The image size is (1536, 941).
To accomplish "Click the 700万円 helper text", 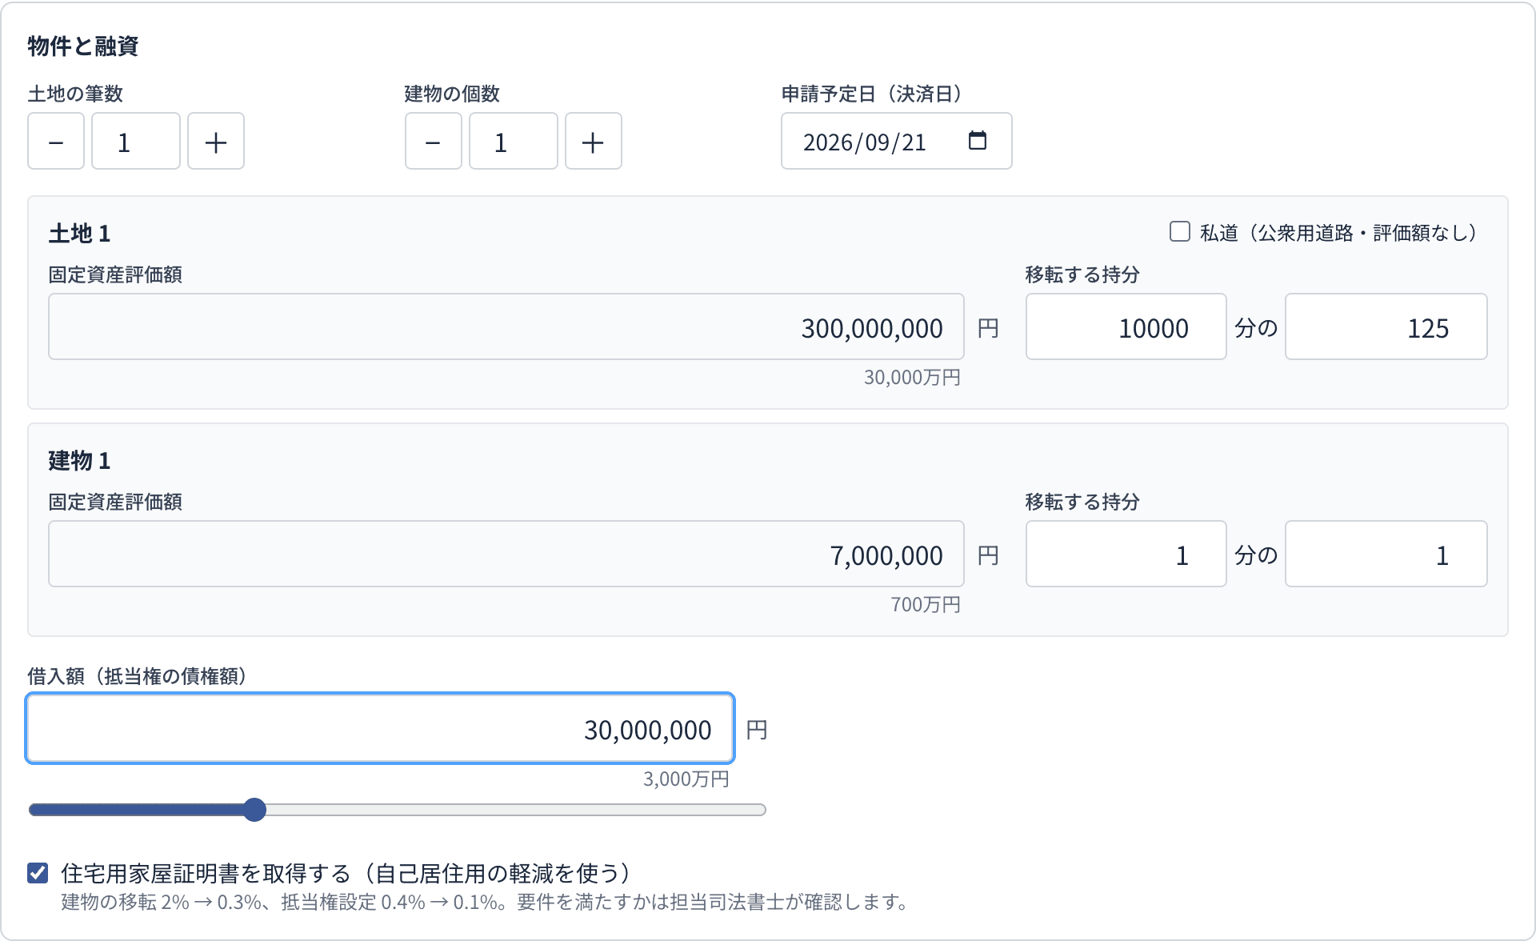I will (x=926, y=605).
